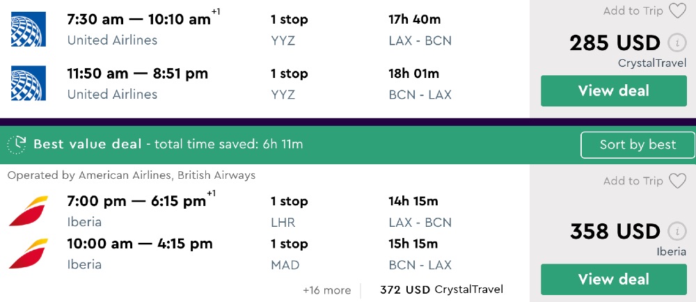Image resolution: width=696 pixels, height=302 pixels.
Task: Select the 10:00 am Iberia return flight
Action: 139,244
